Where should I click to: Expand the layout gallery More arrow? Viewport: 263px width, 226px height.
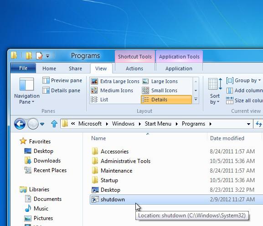point(196,100)
